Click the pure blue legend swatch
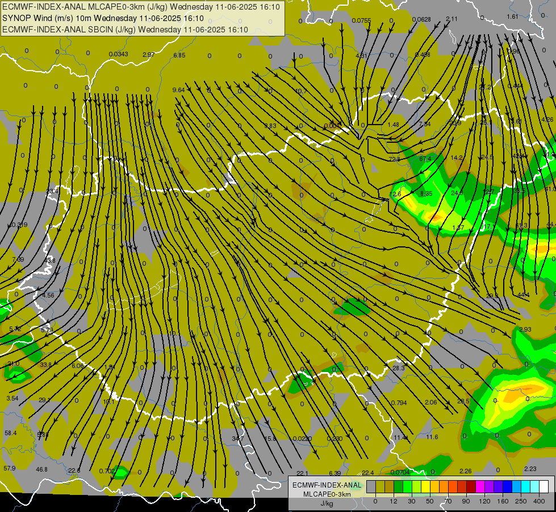This screenshot has height=512, width=556. 508,486
